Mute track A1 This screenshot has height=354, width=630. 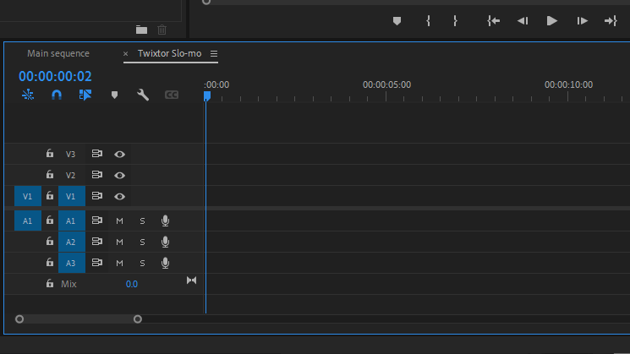coord(119,221)
